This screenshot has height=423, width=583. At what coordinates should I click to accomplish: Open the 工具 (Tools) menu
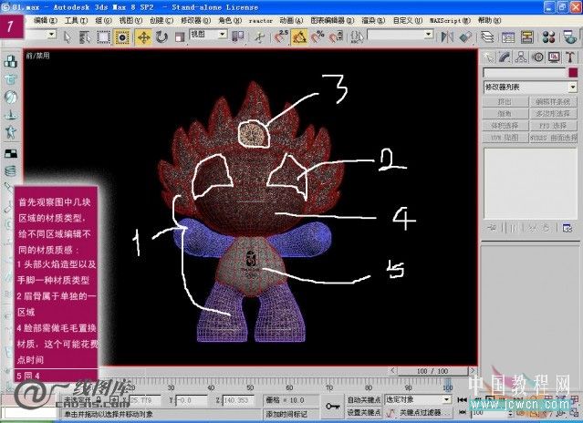(x=76, y=20)
